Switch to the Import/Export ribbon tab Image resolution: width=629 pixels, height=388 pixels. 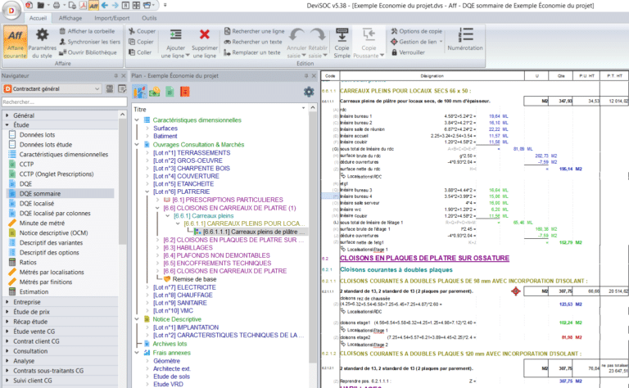coord(112,17)
